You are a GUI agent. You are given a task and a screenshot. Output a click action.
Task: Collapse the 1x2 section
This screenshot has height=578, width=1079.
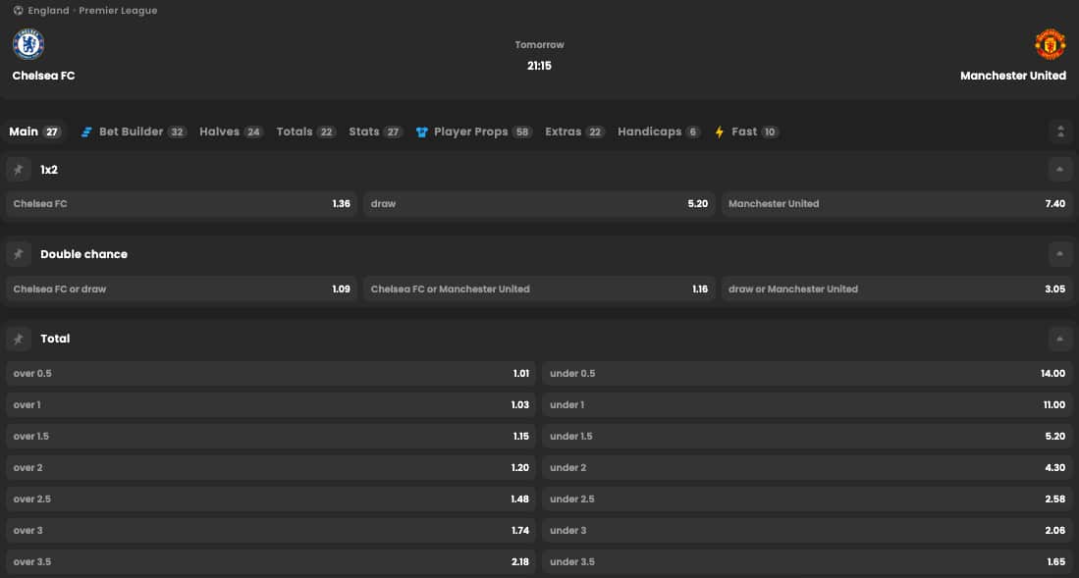[1060, 169]
